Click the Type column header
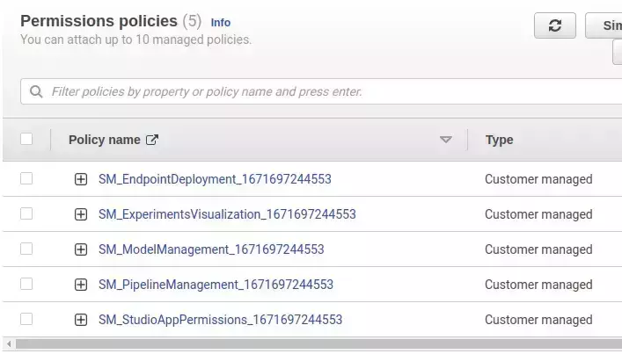Viewport: 622px width, 354px height. 499,140
